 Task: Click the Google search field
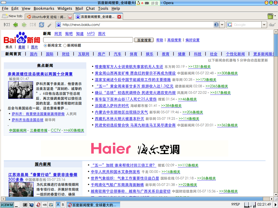[x=247, y=25]
